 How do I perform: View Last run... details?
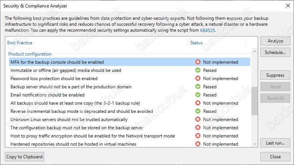coord(275,143)
